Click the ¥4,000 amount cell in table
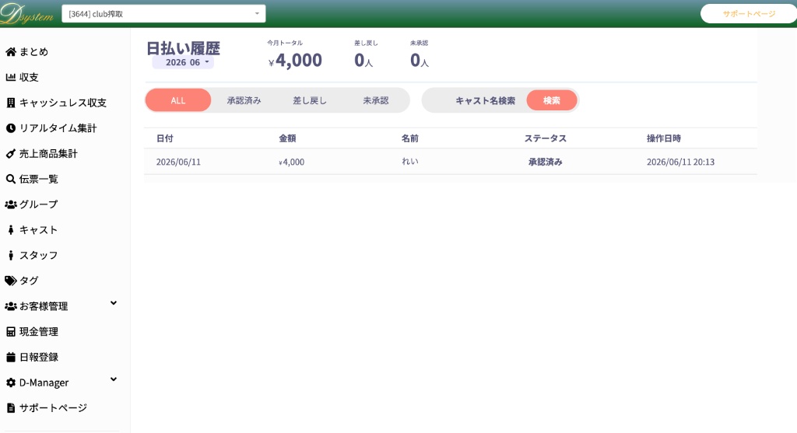The height and width of the screenshot is (433, 797). (x=292, y=162)
